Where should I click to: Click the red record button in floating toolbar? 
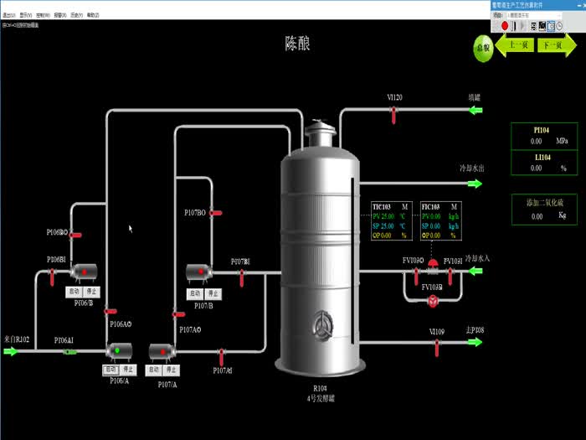[506, 26]
